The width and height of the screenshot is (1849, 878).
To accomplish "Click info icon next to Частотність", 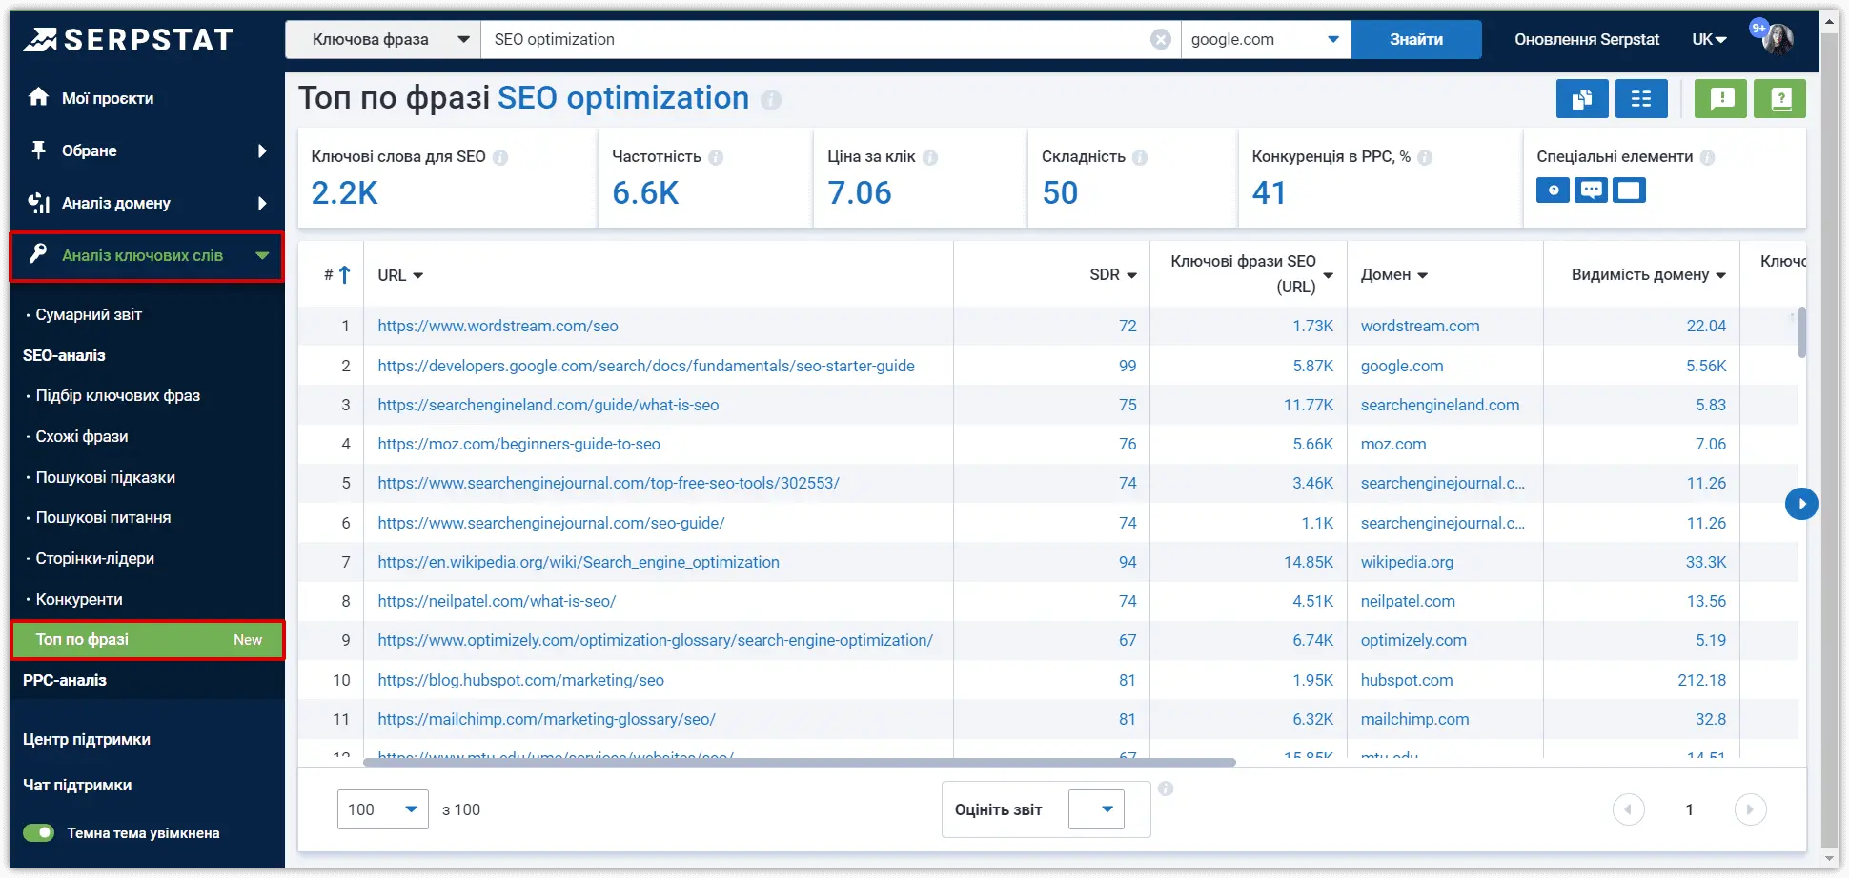I will 716,157.
